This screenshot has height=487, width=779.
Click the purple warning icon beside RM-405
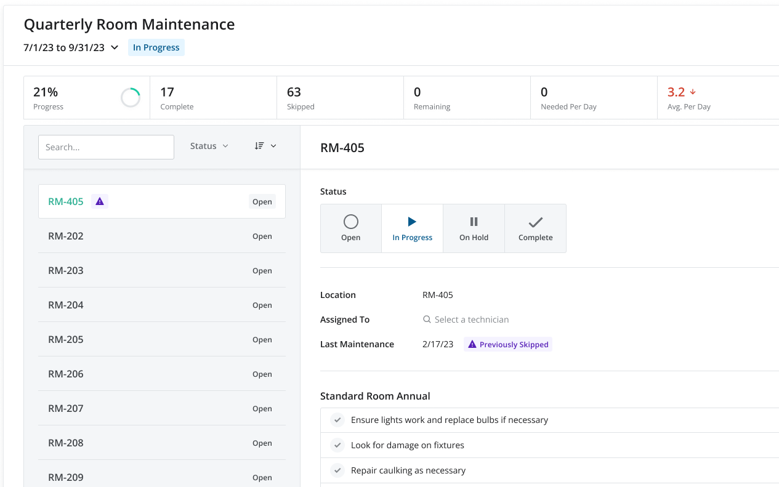click(x=100, y=201)
